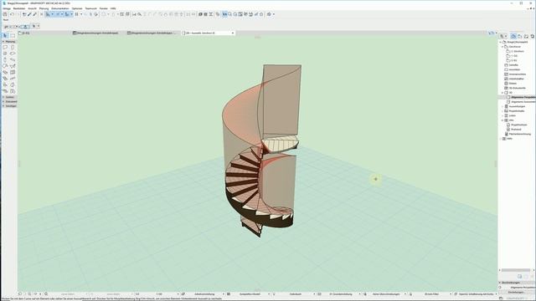
Task: Select Allgemeine Perspektive in navigator
Action: pyautogui.click(x=523, y=97)
